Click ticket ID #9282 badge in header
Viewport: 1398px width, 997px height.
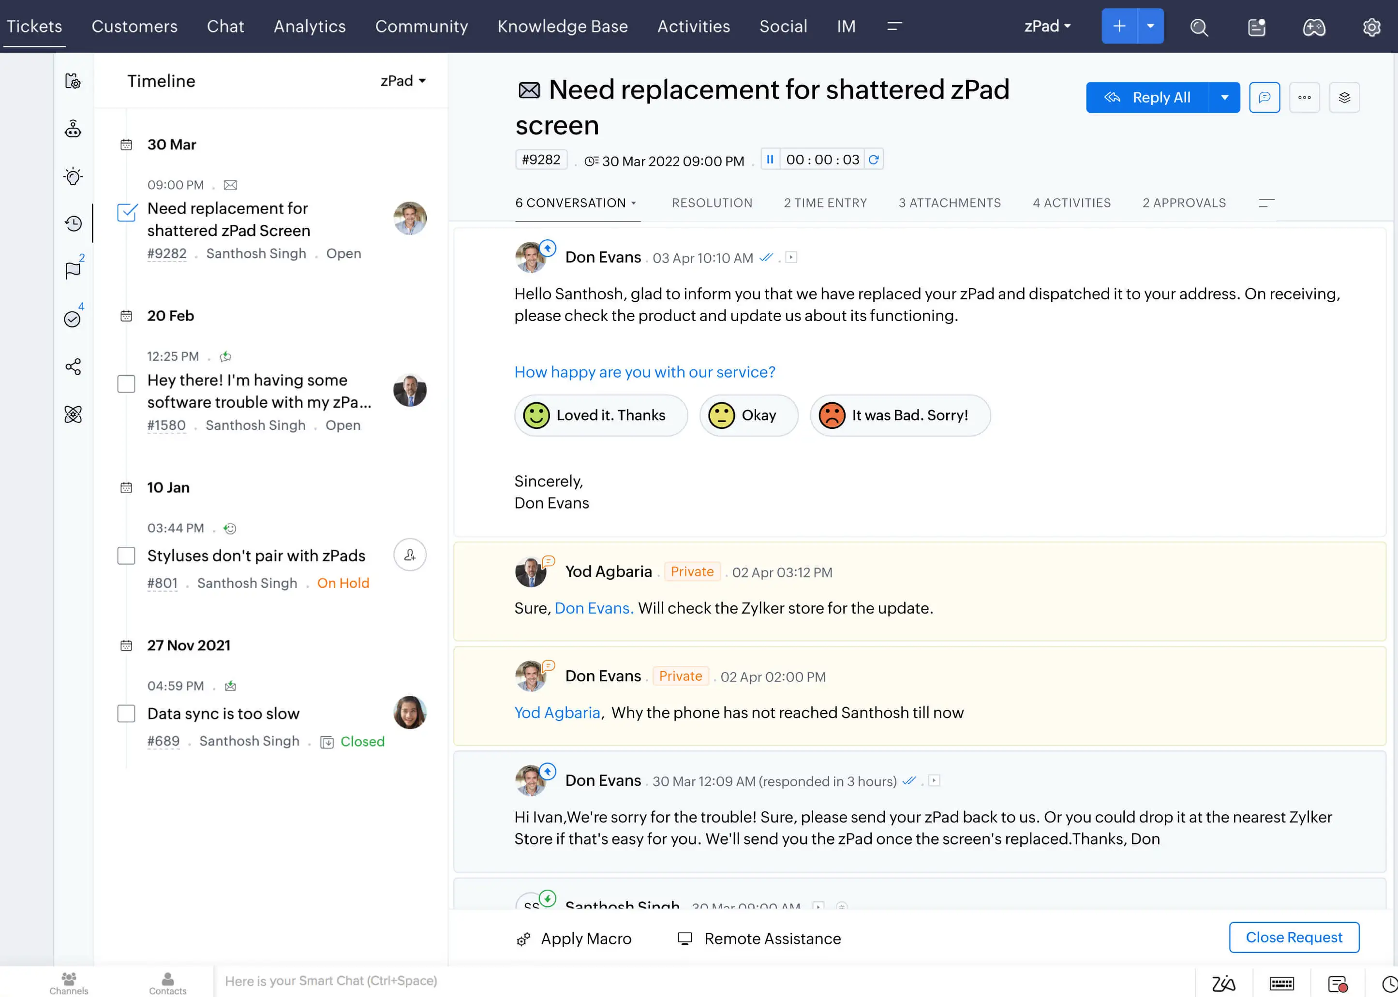coord(541,160)
